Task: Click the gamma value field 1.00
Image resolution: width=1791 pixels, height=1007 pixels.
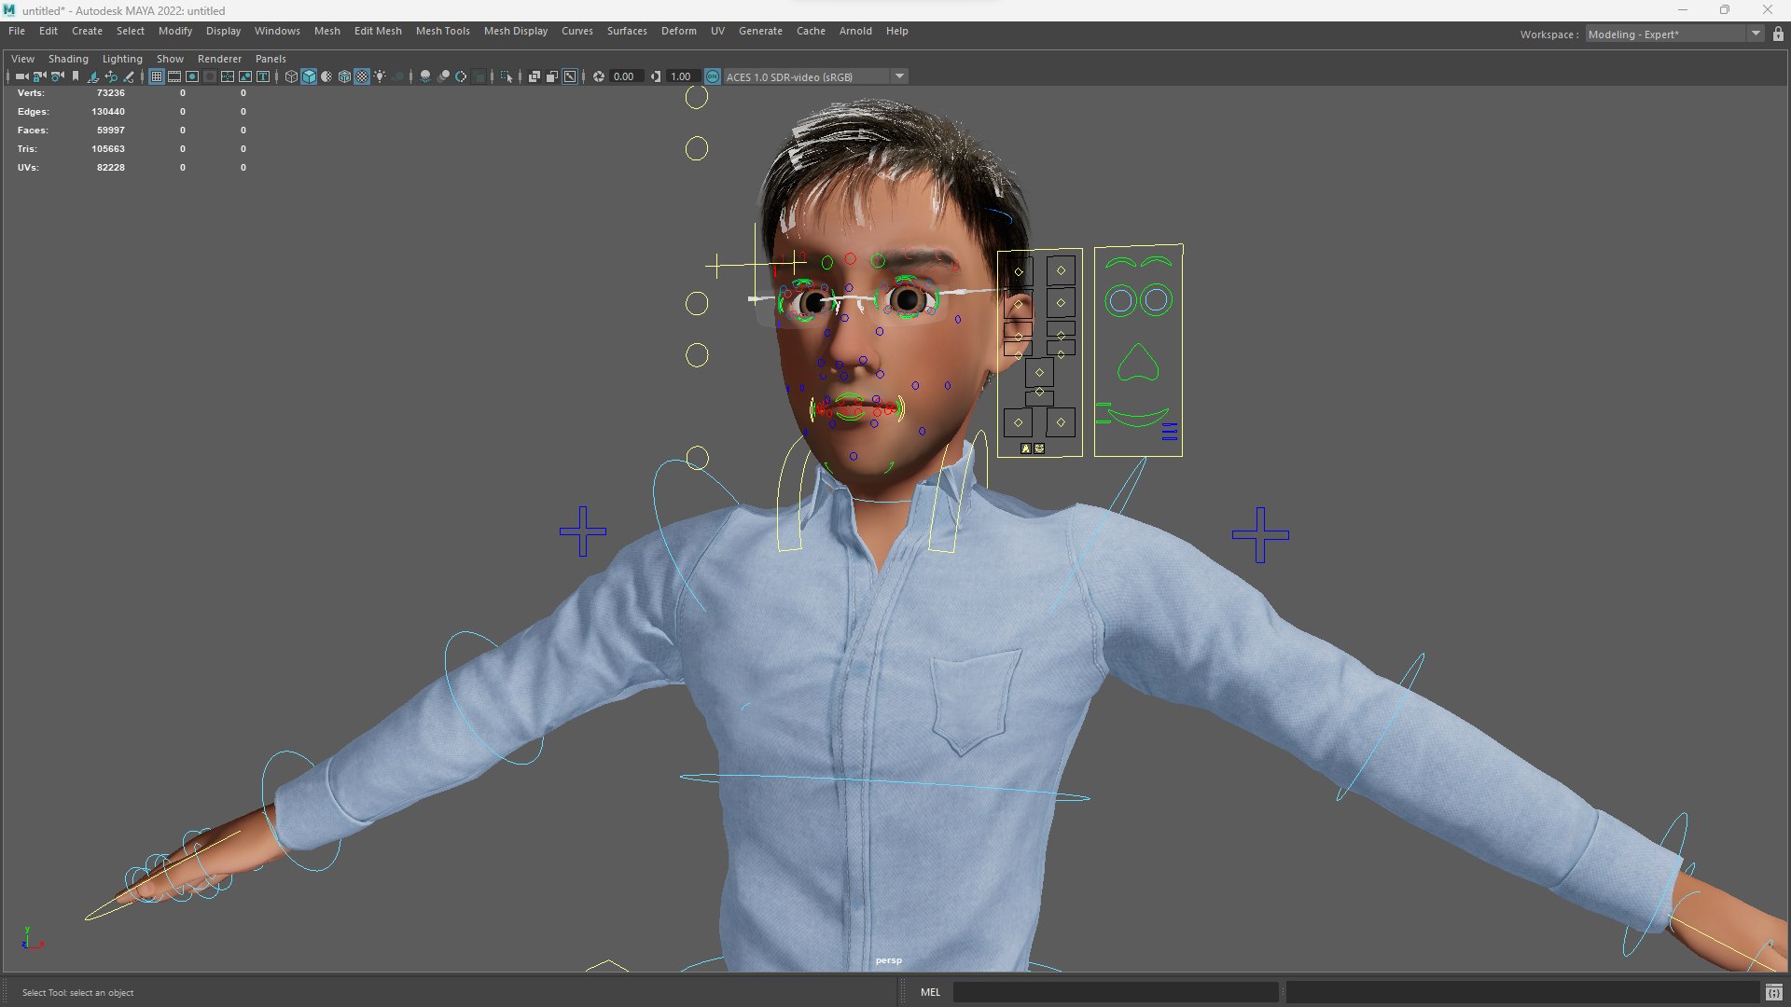Action: click(x=681, y=76)
